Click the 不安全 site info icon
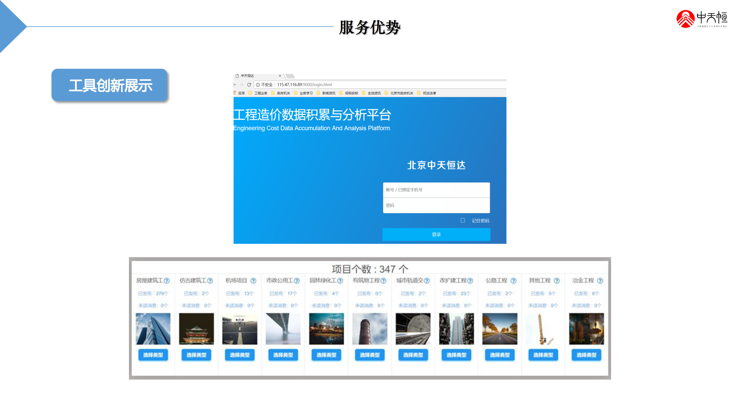Screen dimensions: 740x416 (x=258, y=85)
